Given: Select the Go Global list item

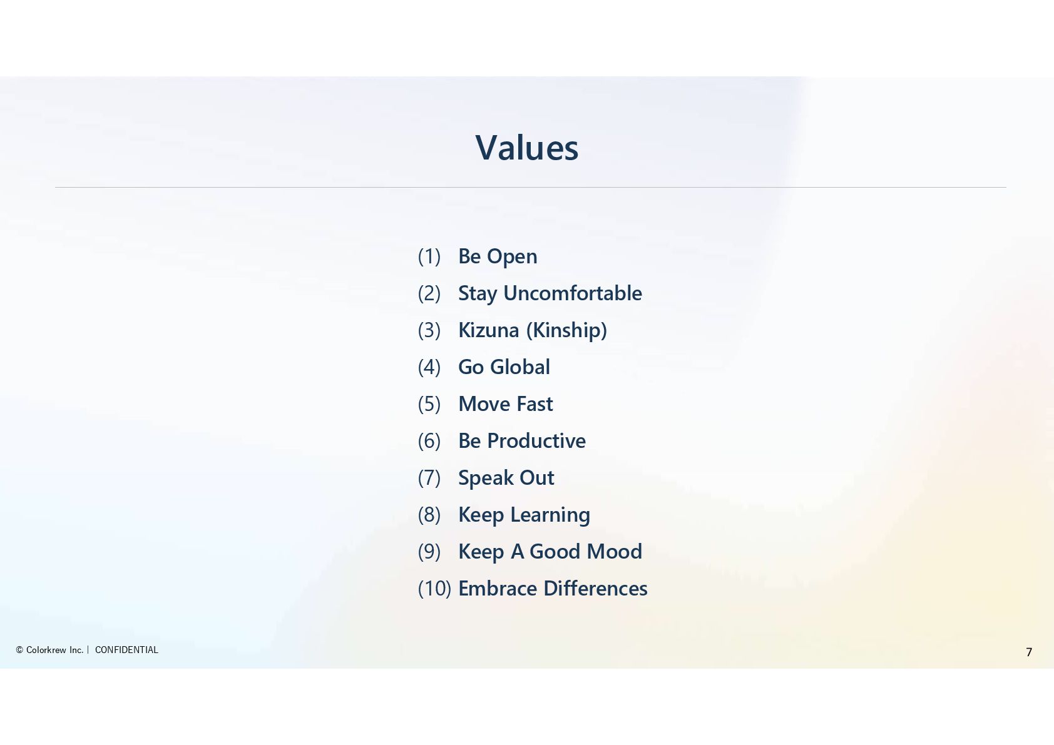Looking at the screenshot, I should (504, 367).
